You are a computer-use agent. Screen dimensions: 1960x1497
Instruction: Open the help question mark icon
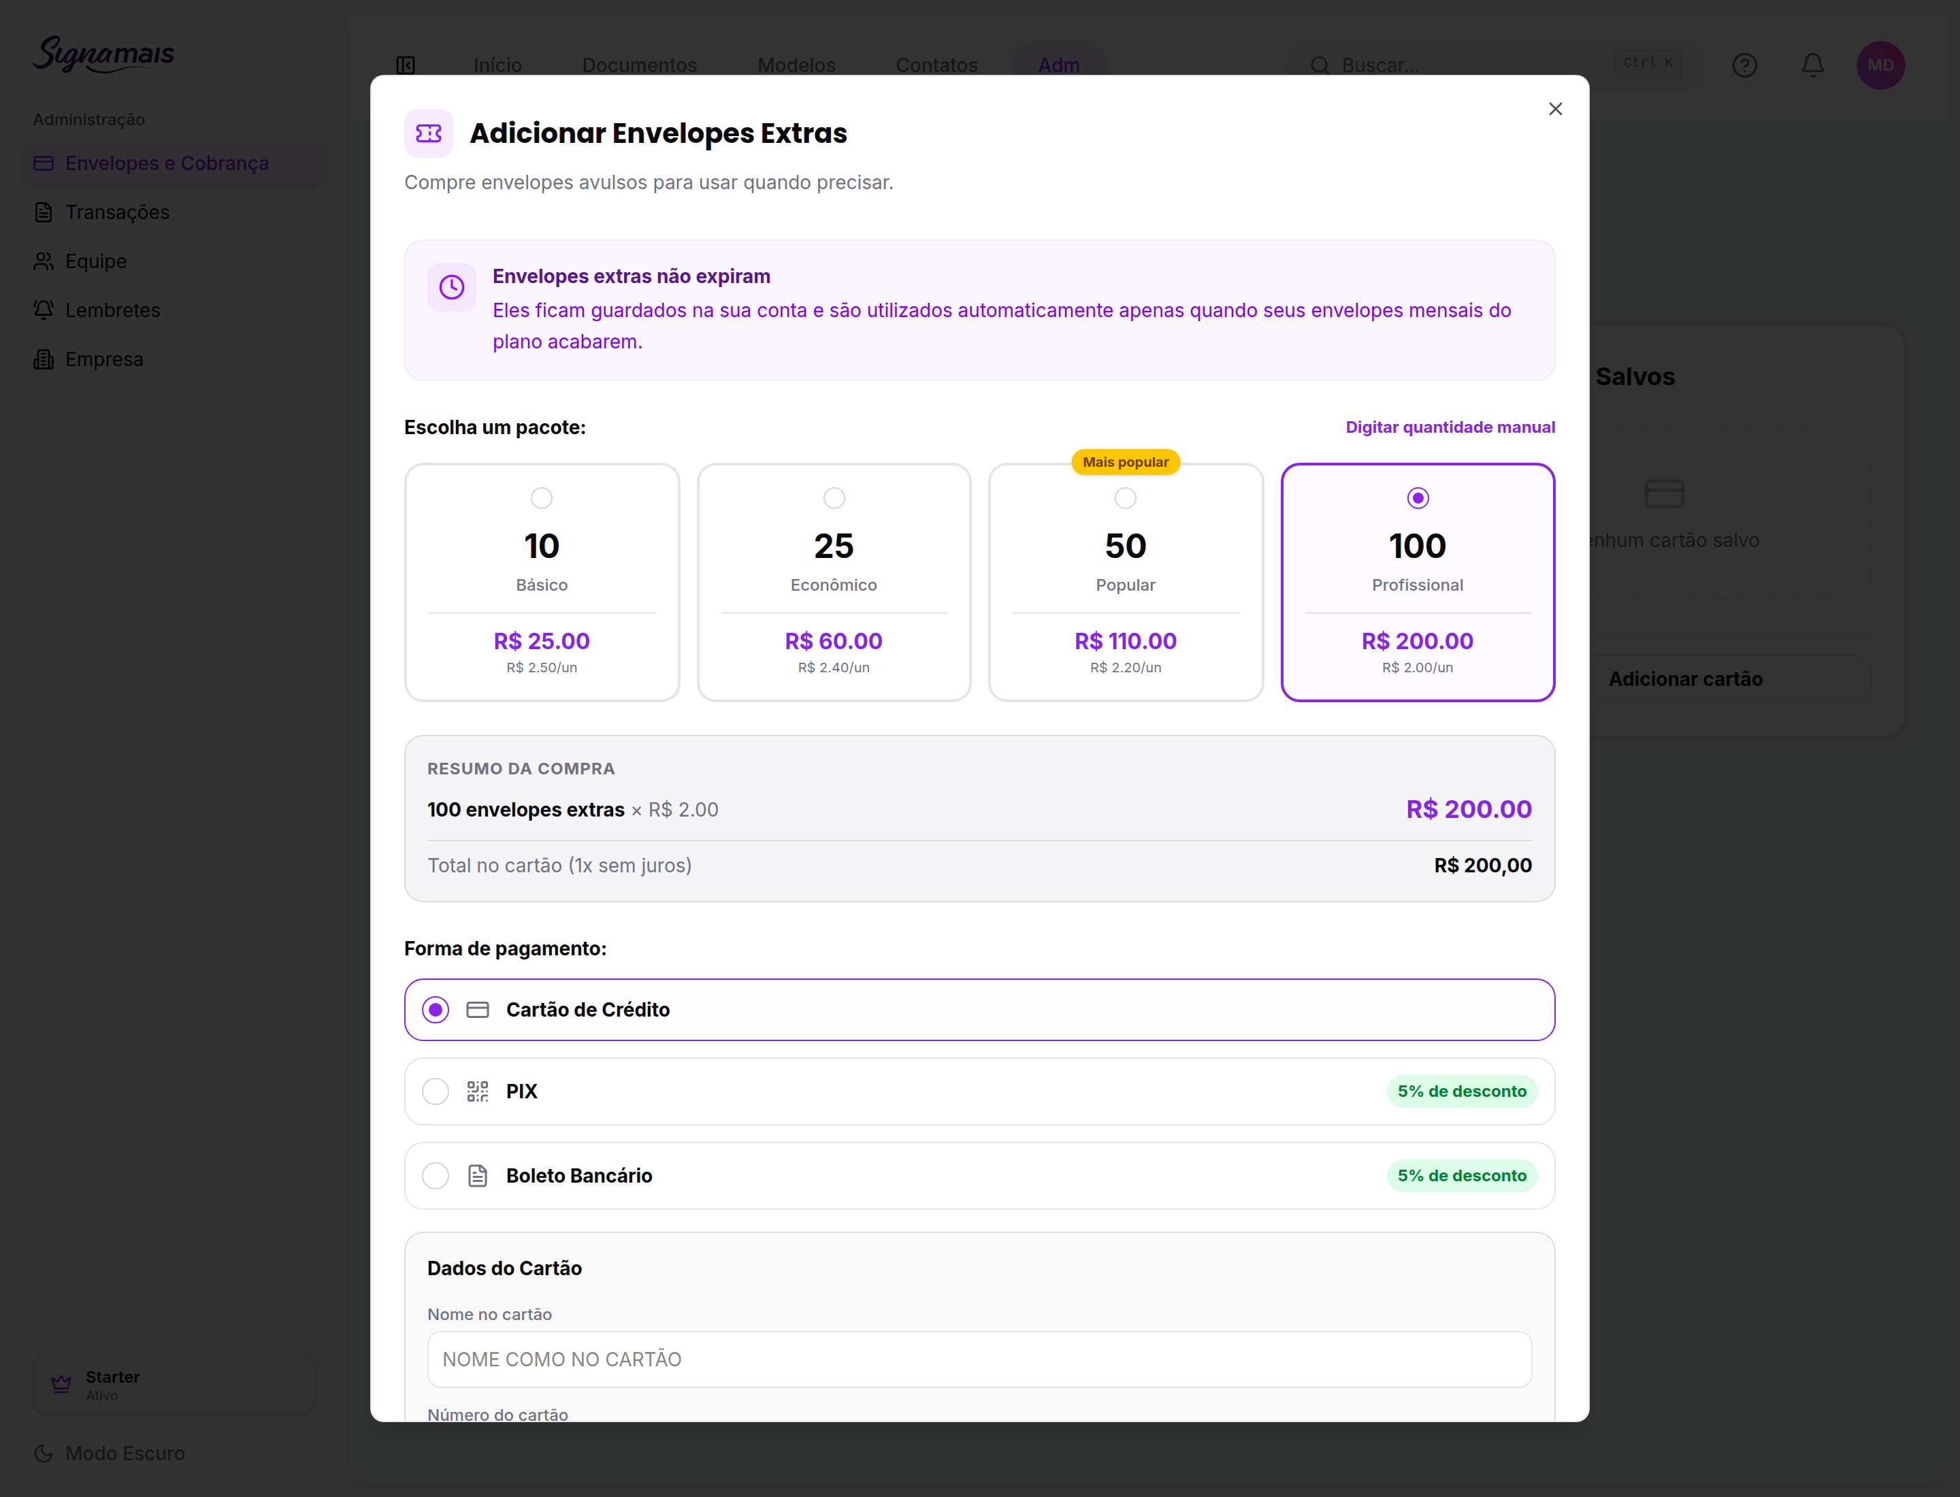[1744, 65]
